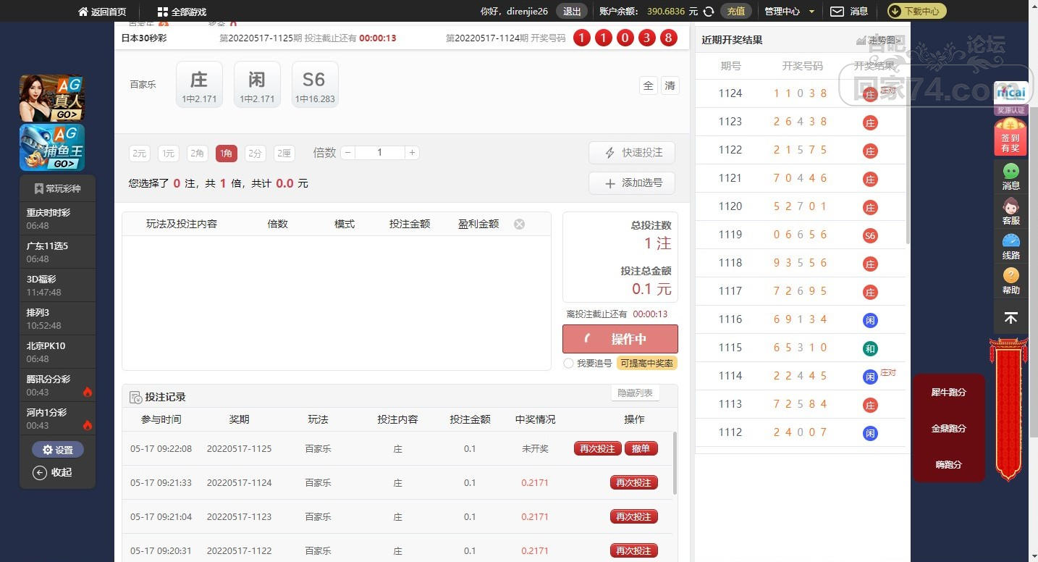The image size is (1038, 562).
Task: Enable the 我要追号 radio option
Action: pos(568,364)
